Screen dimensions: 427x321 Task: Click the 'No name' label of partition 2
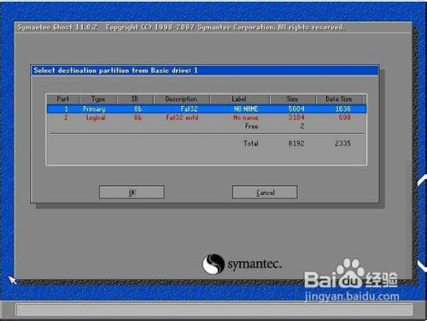[x=246, y=118]
